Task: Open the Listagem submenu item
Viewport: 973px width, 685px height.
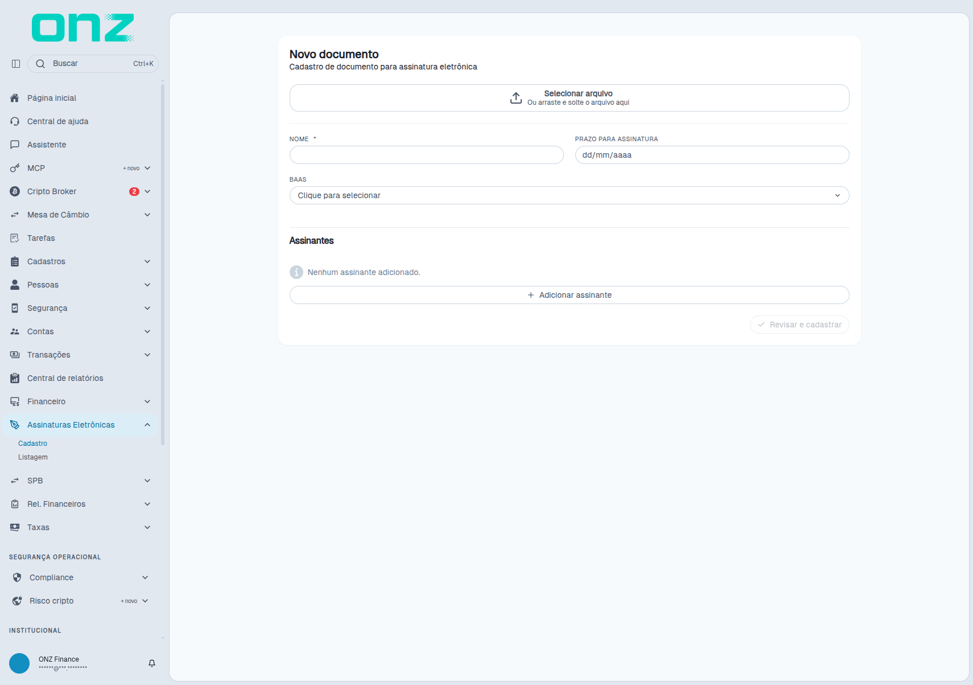Action: [x=33, y=457]
